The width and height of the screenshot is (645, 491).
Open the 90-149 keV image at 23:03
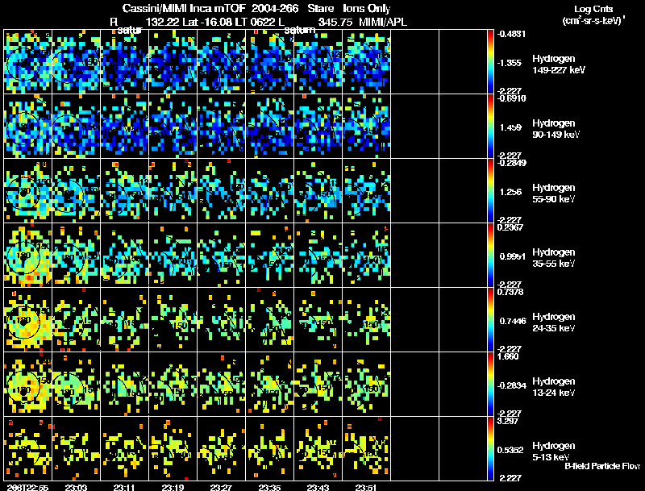coord(76,126)
